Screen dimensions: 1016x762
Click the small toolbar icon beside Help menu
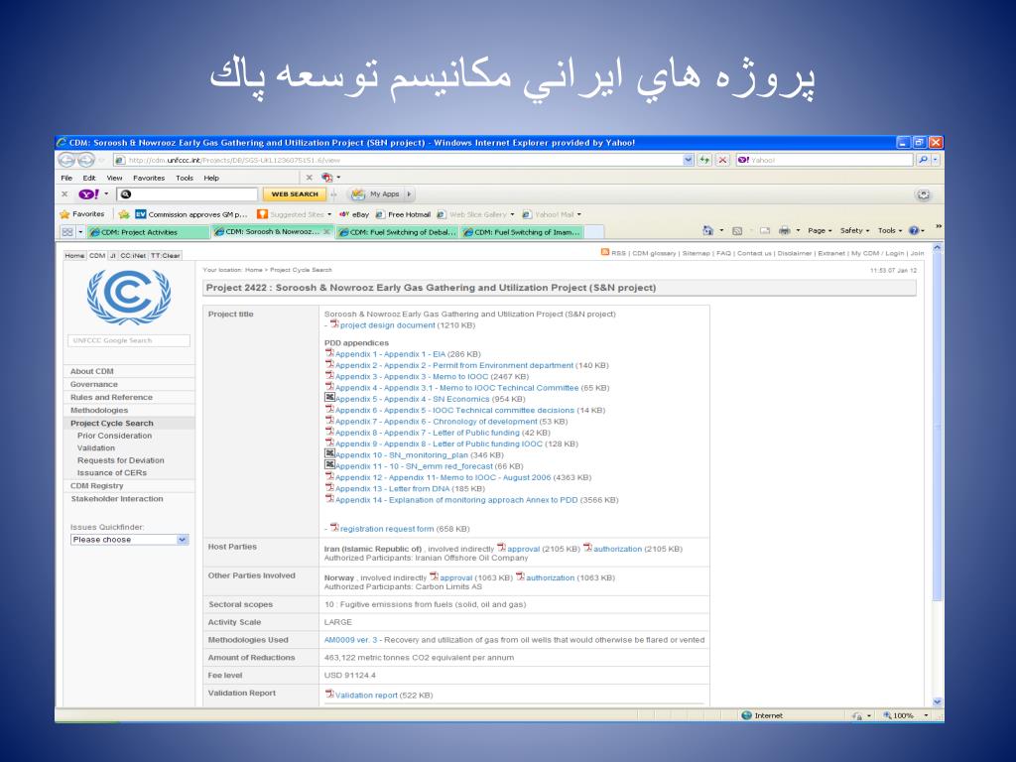click(327, 177)
